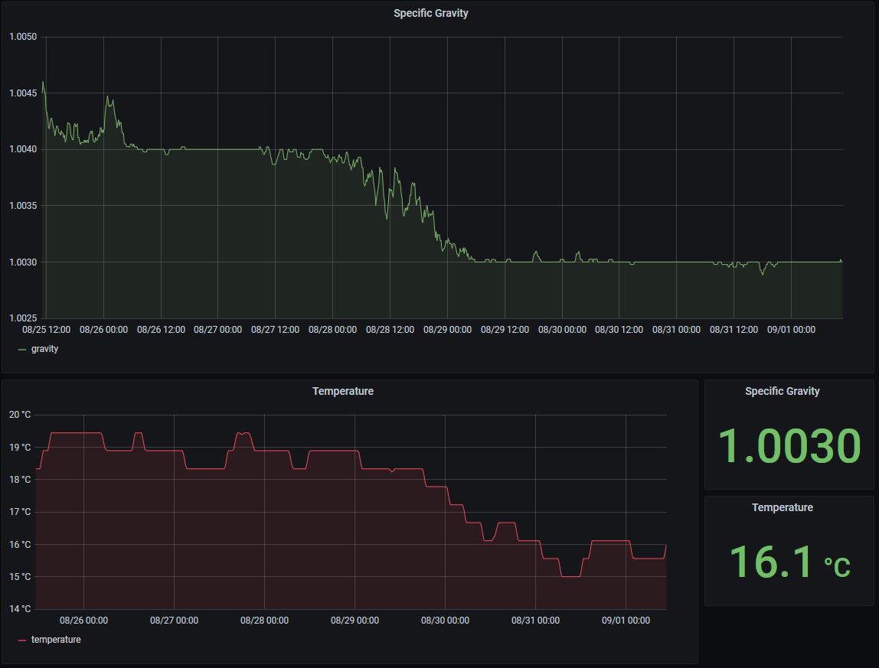879x668 pixels.
Task: Click the 08/27 12:00 x-axis label
Action: click(x=275, y=330)
